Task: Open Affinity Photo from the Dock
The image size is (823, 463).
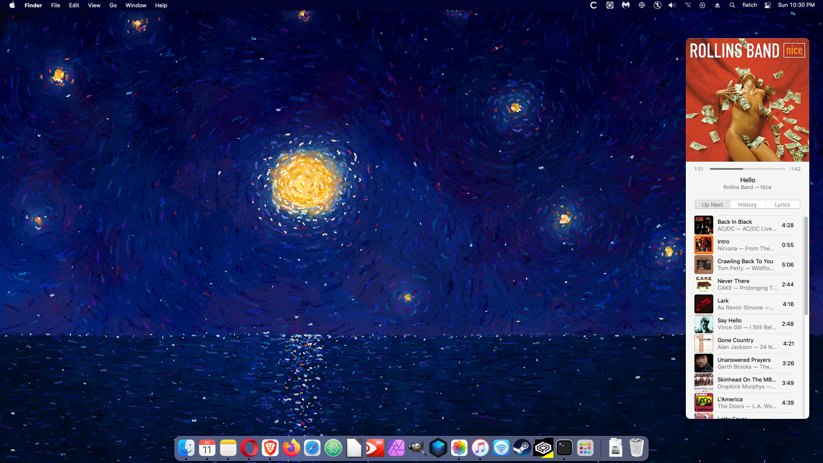Action: 396,448
